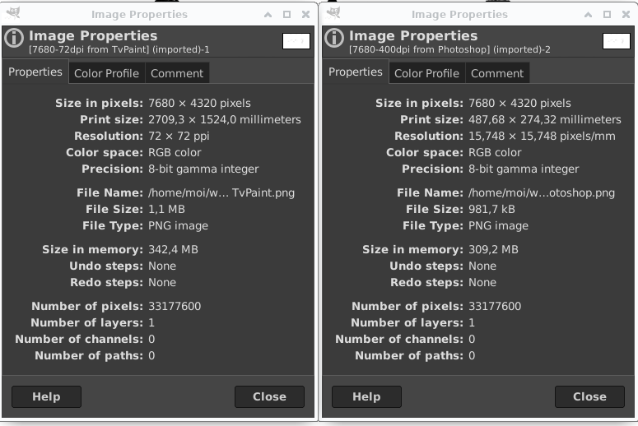Maximize the Photoshop Image Properties window
Viewport: 638px width, 426px height.
607,15
